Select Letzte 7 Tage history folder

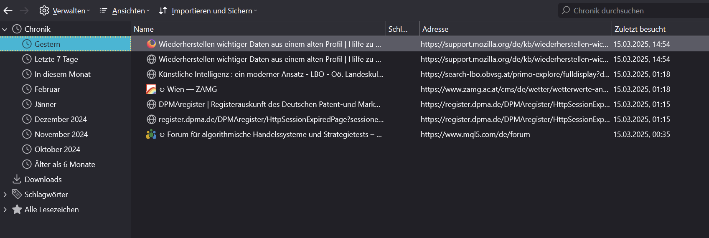56,59
